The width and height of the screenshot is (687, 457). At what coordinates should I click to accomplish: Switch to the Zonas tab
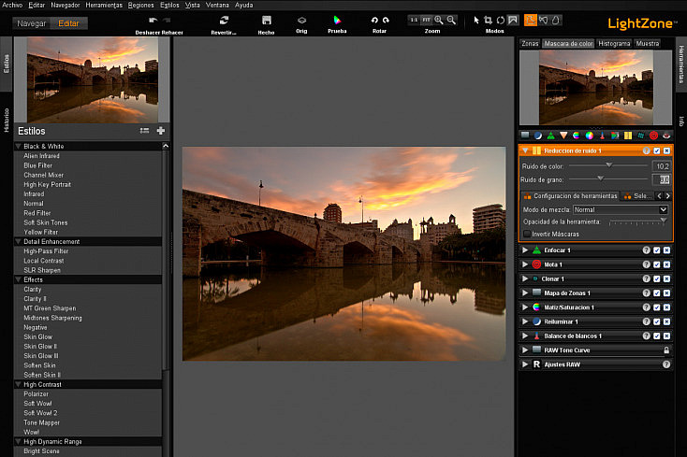coord(530,43)
